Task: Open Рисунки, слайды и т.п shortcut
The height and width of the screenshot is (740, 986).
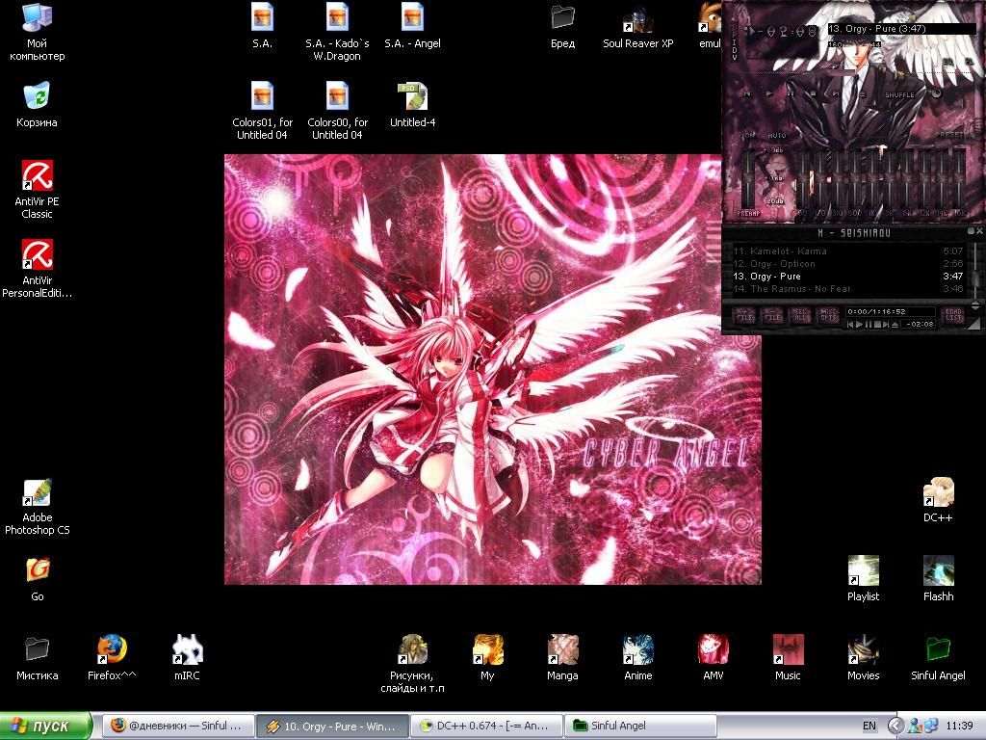Action: coord(412,665)
